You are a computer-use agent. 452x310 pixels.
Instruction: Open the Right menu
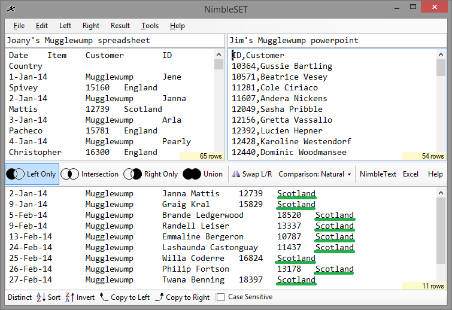coord(91,26)
